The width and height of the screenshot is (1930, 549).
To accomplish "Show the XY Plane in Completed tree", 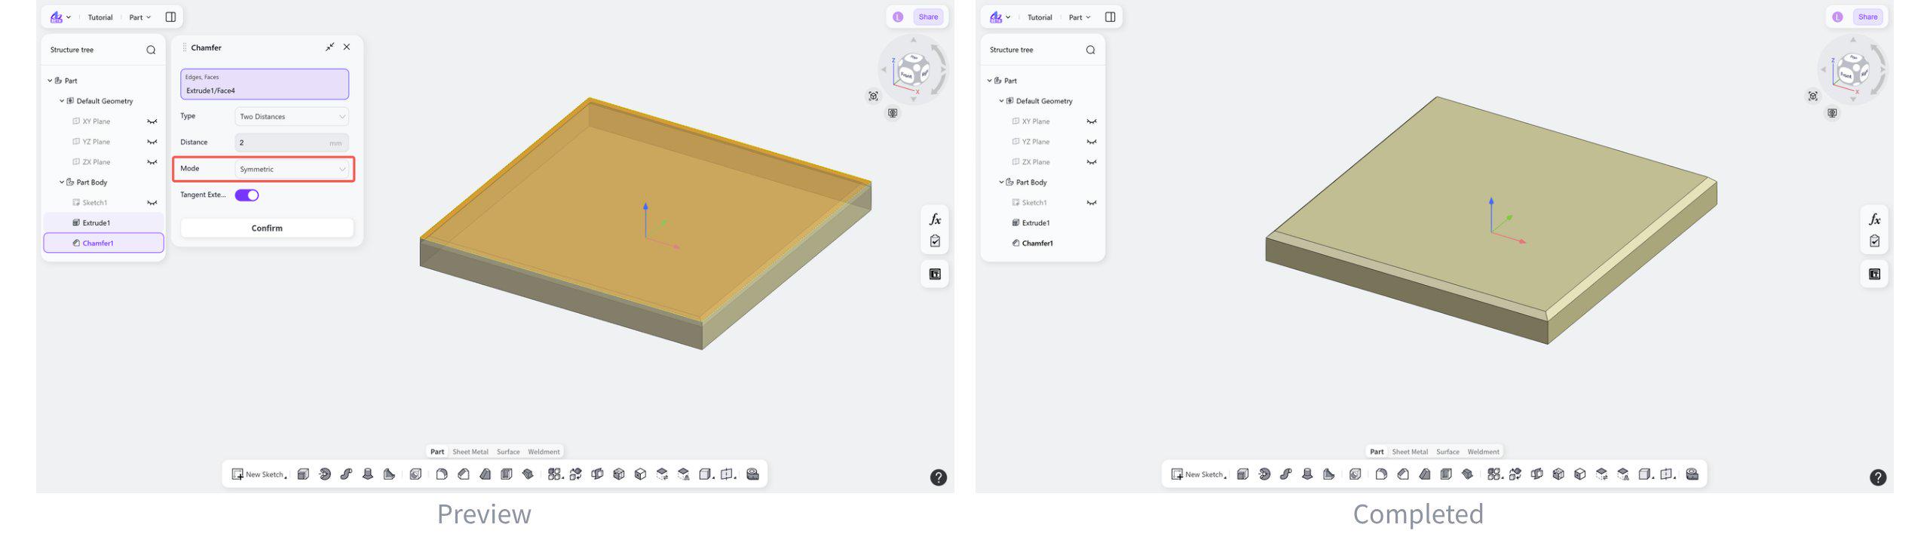I will coord(1092,121).
